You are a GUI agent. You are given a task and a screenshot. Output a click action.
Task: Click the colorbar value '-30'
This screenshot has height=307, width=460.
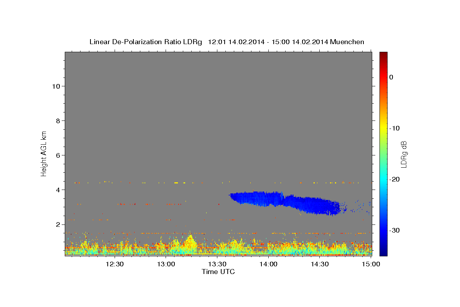tap(394, 230)
